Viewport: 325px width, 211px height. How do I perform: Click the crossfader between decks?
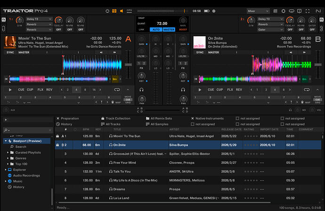(x=162, y=110)
